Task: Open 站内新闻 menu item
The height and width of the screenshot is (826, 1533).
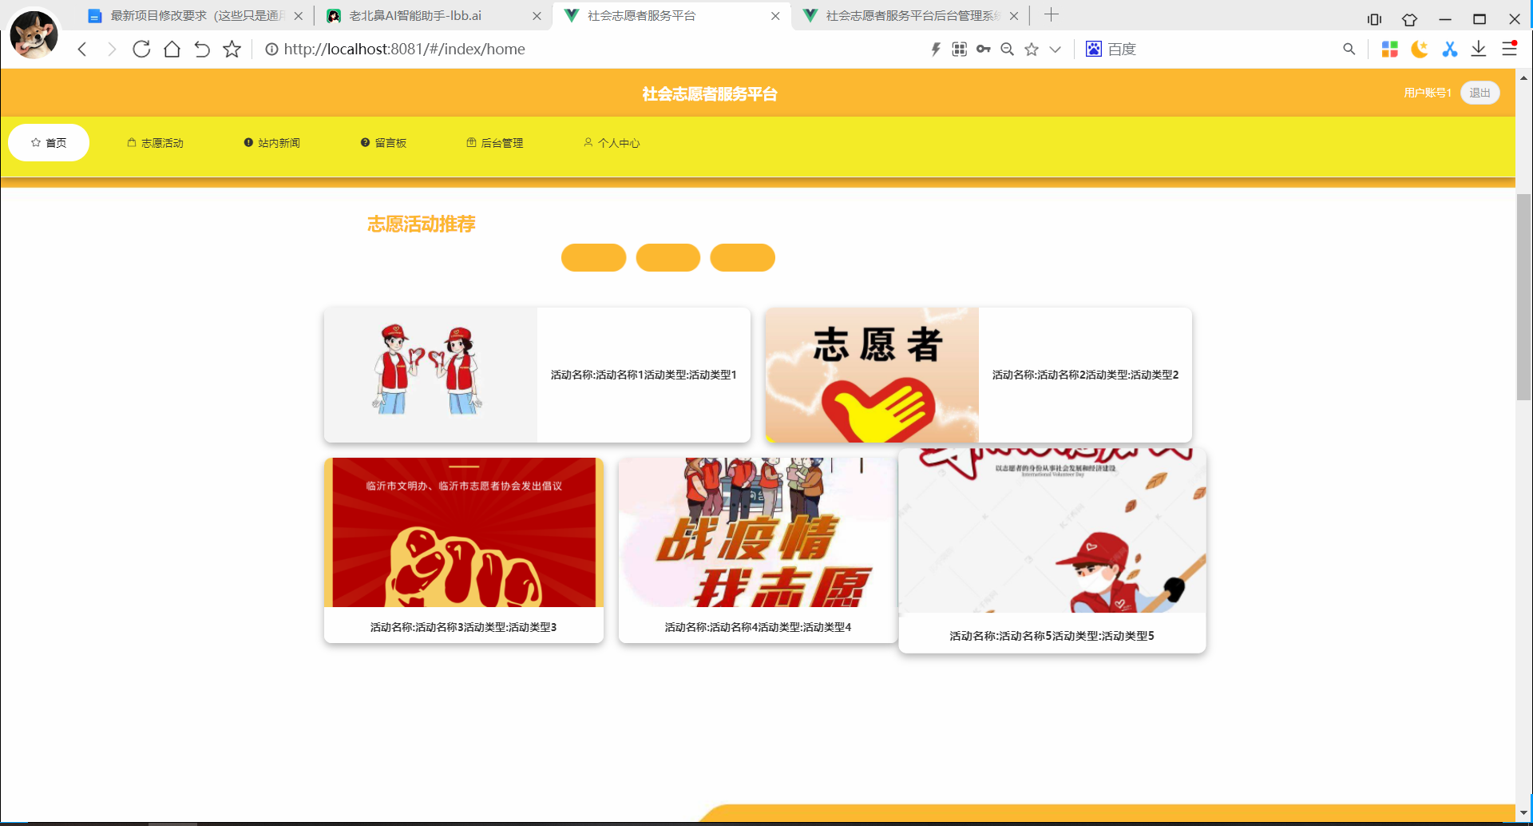Action: point(272,143)
